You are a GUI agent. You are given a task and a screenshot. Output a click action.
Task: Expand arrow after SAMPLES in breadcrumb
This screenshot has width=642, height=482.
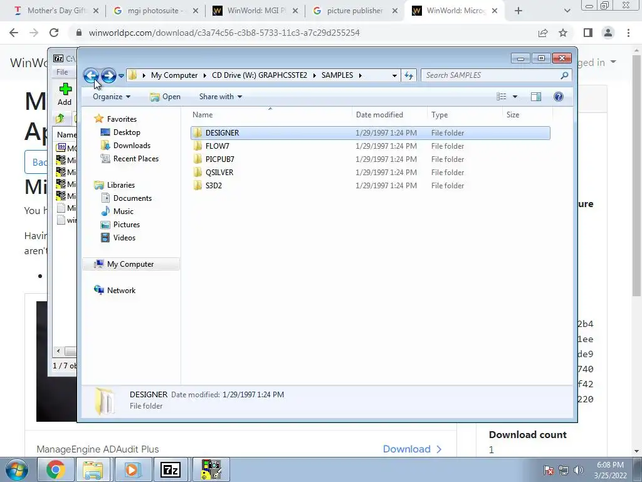360,75
